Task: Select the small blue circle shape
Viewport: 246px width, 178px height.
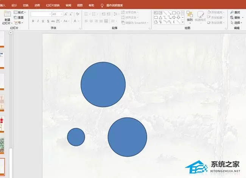Action: [76, 137]
